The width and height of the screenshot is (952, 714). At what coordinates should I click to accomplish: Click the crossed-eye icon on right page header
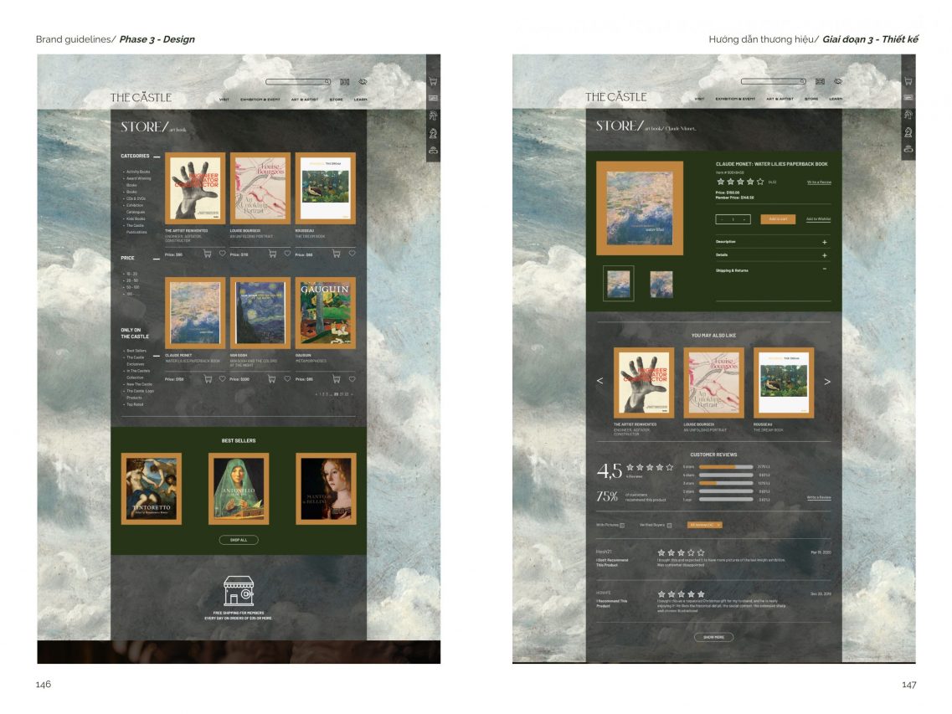click(x=838, y=81)
